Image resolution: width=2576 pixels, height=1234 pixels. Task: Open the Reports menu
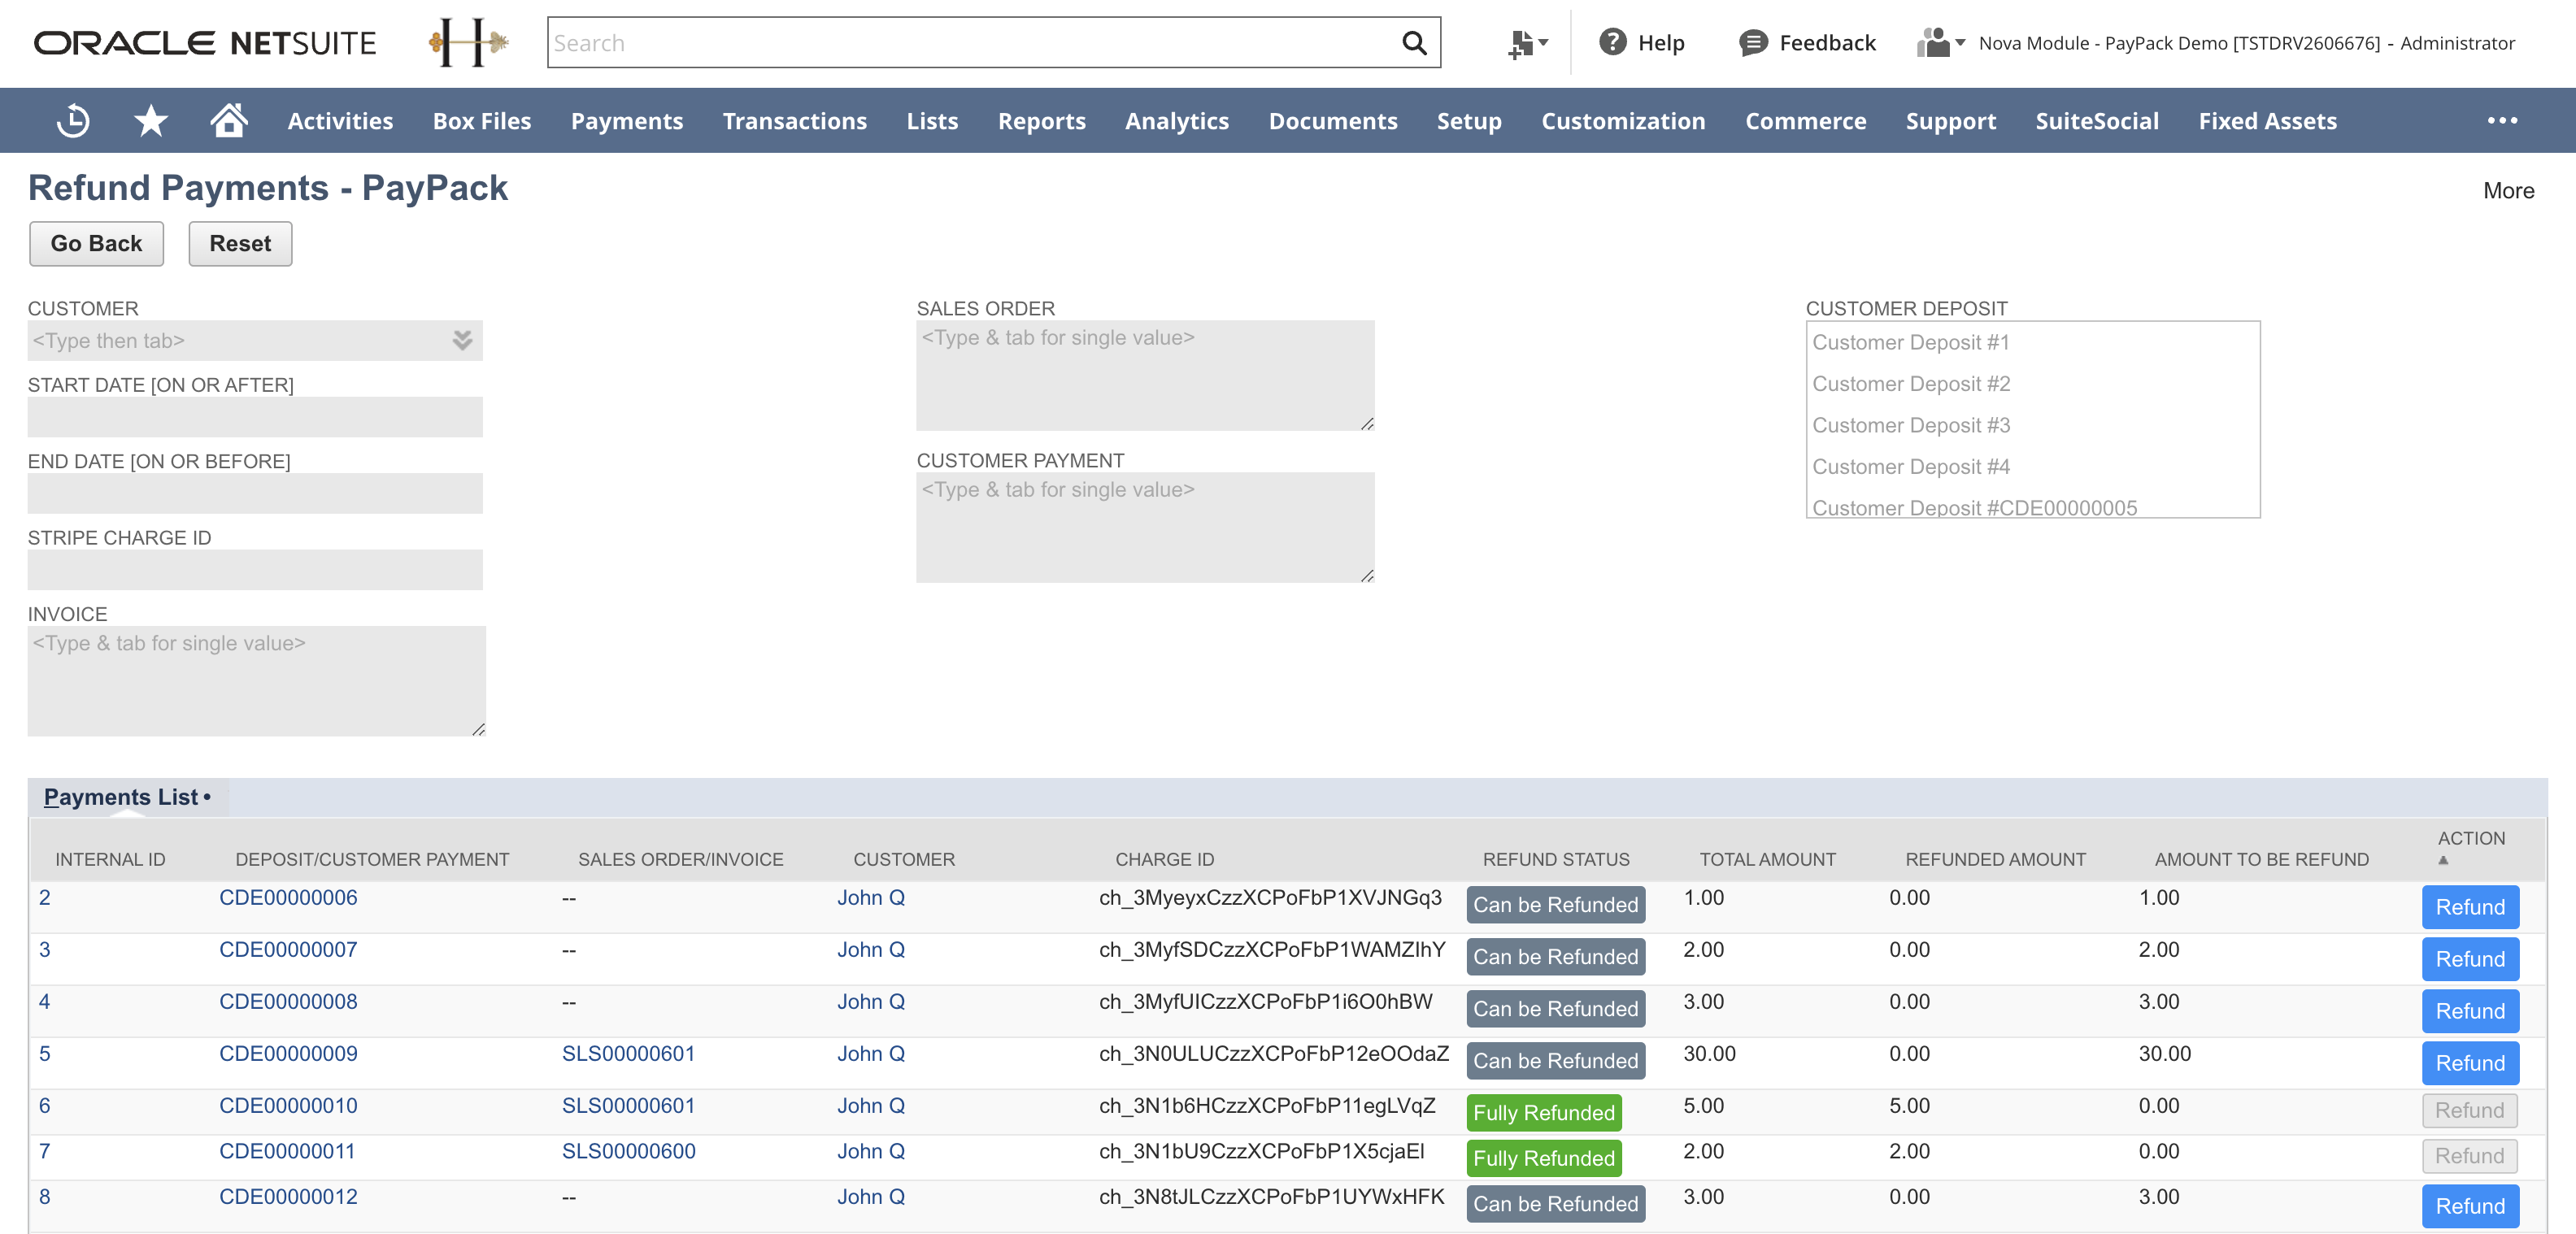click(x=1042, y=121)
